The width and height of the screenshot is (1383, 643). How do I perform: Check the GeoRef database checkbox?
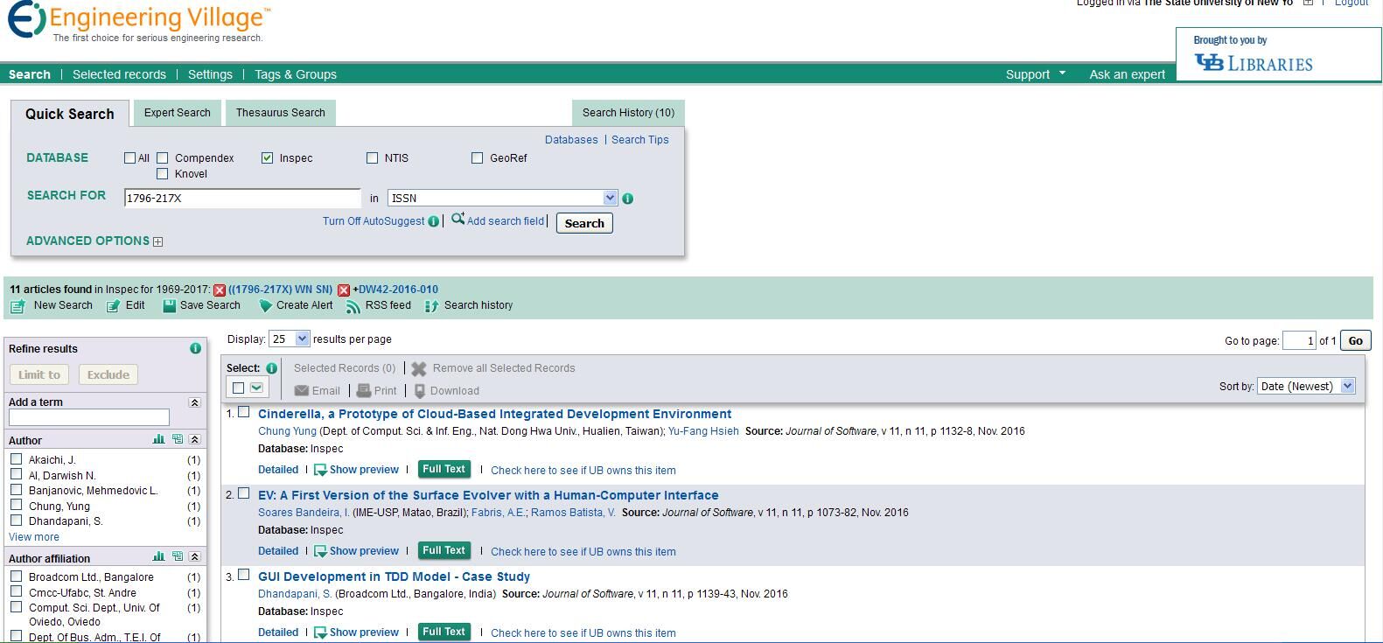pyautogui.click(x=478, y=158)
